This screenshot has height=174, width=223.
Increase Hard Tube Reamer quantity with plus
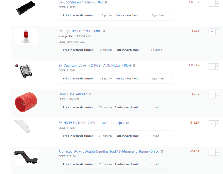[217, 93]
